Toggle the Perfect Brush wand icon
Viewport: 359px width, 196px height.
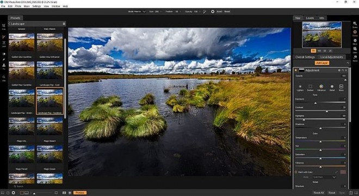(x=205, y=11)
